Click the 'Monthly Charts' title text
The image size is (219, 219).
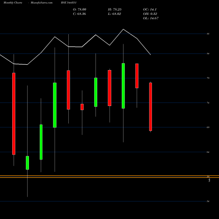tap(13, 3)
